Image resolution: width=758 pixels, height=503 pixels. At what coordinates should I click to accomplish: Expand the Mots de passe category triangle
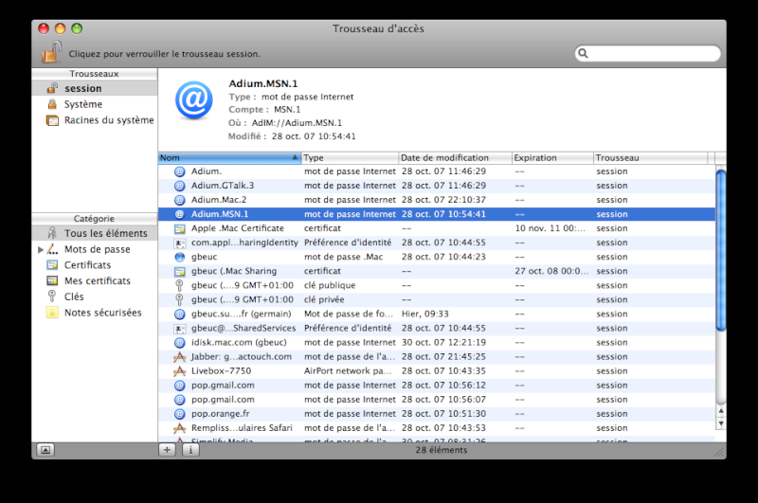(41, 249)
